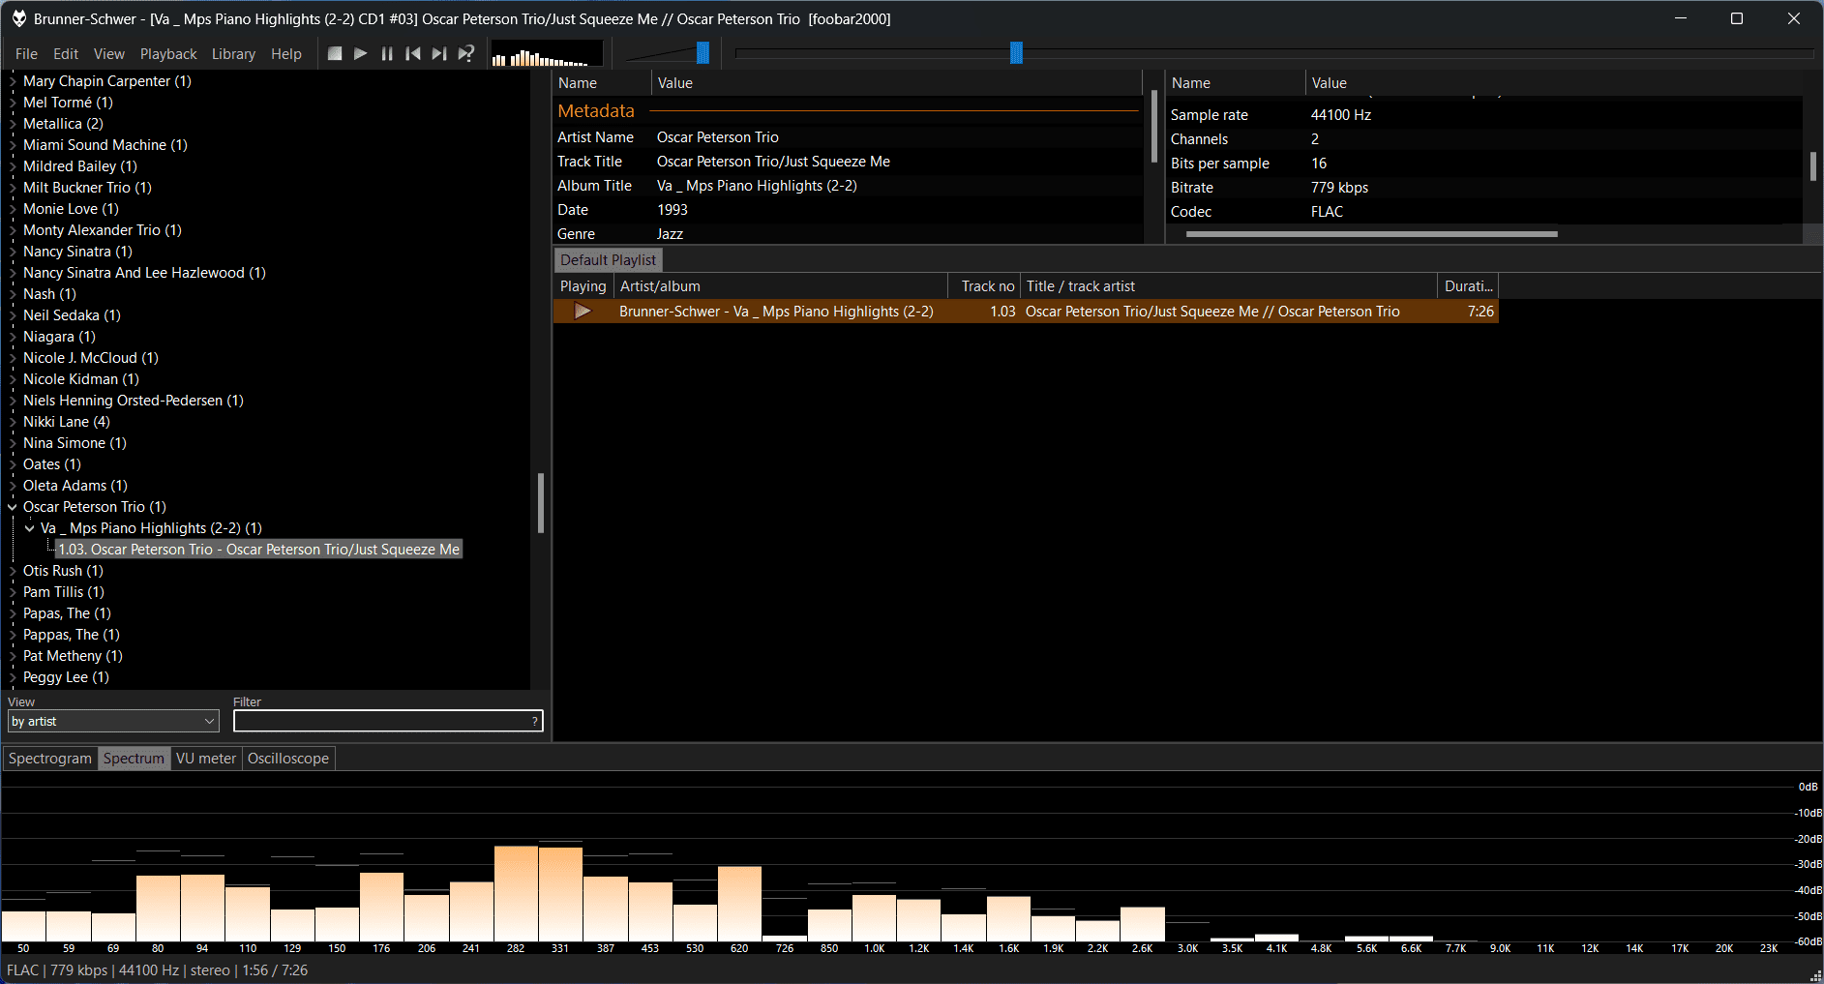Screen dimensions: 1824x984
Task: Open the 'by artist' View dropdown
Action: point(114,721)
